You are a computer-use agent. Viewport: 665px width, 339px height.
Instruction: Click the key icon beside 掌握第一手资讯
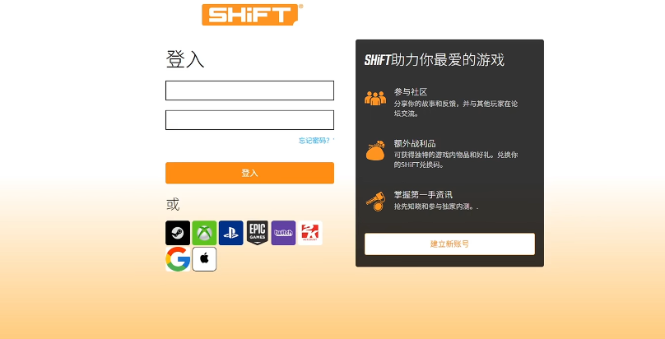click(x=375, y=202)
